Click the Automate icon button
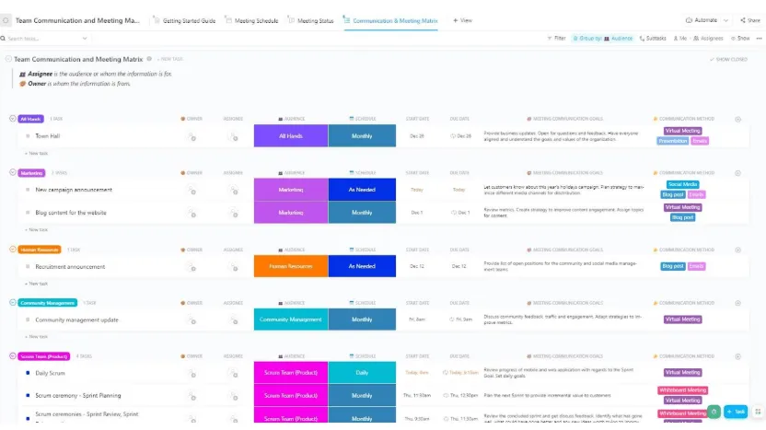This screenshot has width=766, height=430. pos(689,20)
